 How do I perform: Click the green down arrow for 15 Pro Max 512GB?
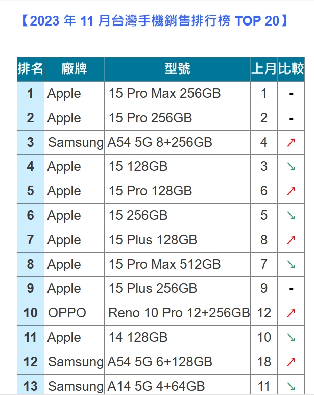click(x=291, y=264)
